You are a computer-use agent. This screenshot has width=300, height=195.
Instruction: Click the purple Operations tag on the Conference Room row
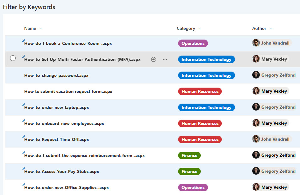coord(193,44)
